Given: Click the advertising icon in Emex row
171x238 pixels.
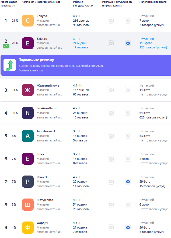Looking at the screenshot, I should click(111, 159).
